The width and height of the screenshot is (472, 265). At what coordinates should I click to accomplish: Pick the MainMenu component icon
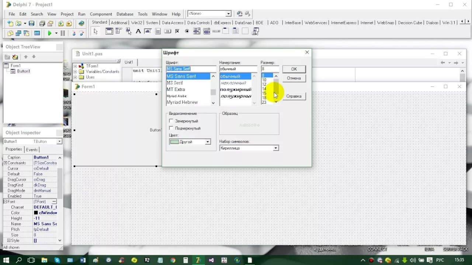click(119, 31)
